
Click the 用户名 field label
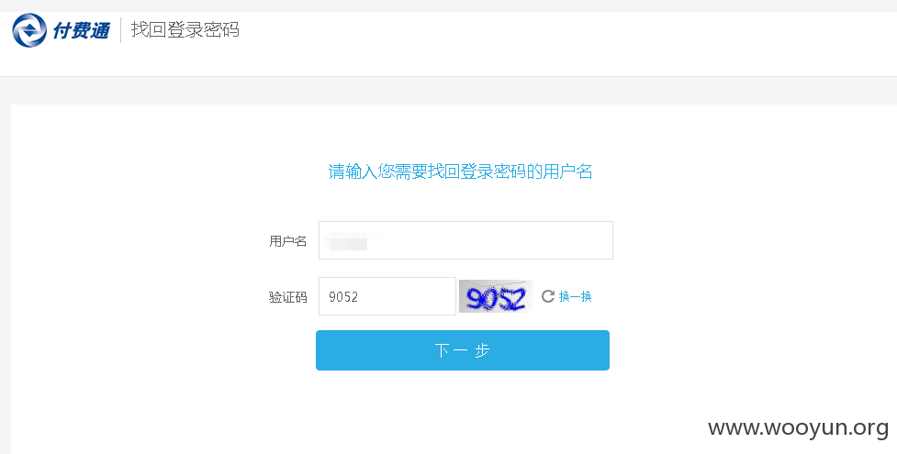pyautogui.click(x=287, y=241)
